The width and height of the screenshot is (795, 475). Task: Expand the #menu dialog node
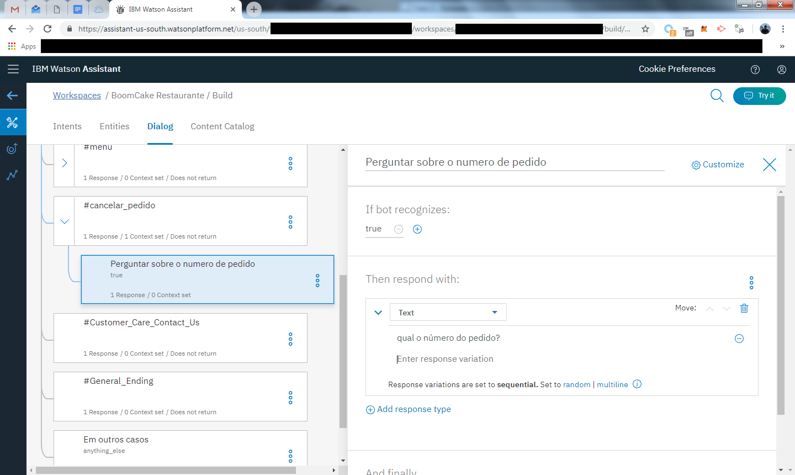click(x=65, y=163)
